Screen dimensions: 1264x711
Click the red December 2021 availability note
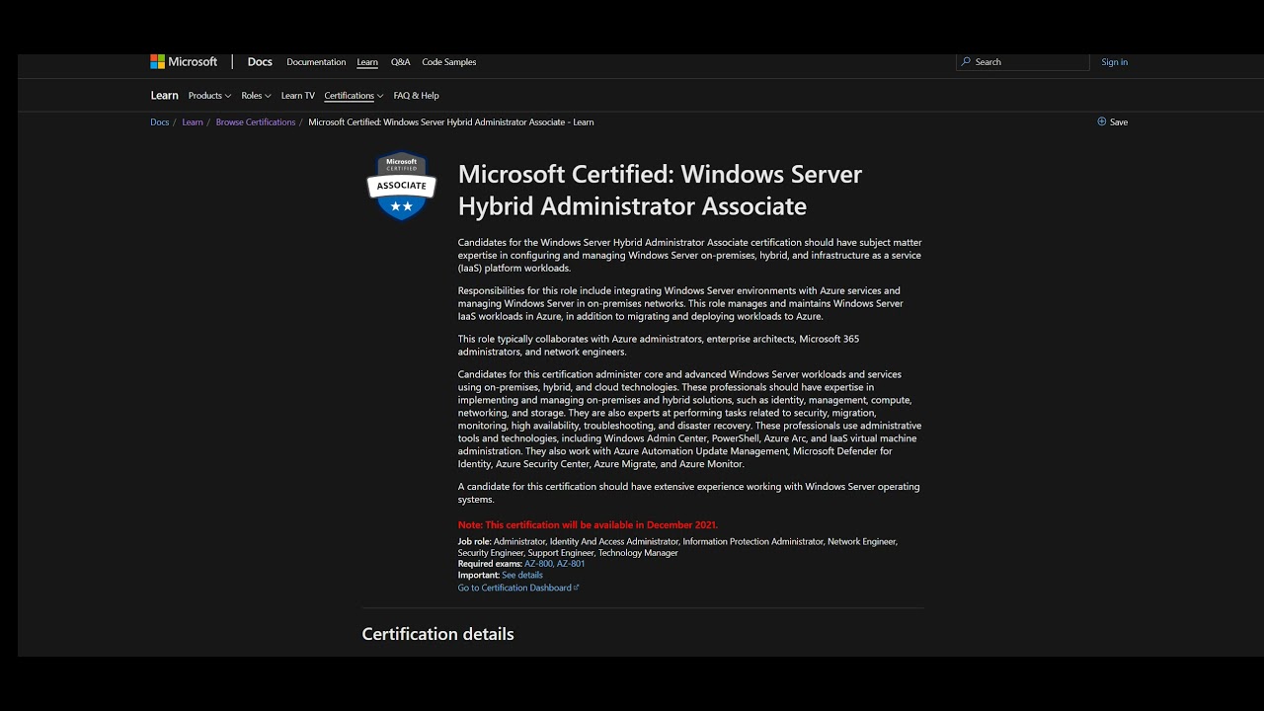[x=588, y=525]
